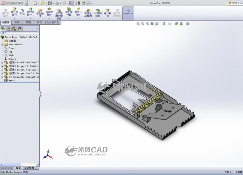The width and height of the screenshot is (243, 175).
Task: Expand the Base<1> component node
Action: tap(2, 63)
